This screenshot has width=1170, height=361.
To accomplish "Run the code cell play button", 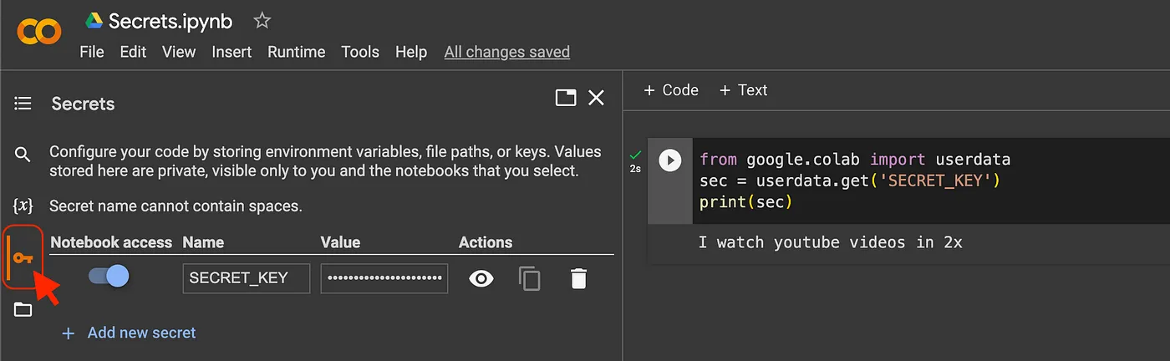I will click(x=670, y=160).
